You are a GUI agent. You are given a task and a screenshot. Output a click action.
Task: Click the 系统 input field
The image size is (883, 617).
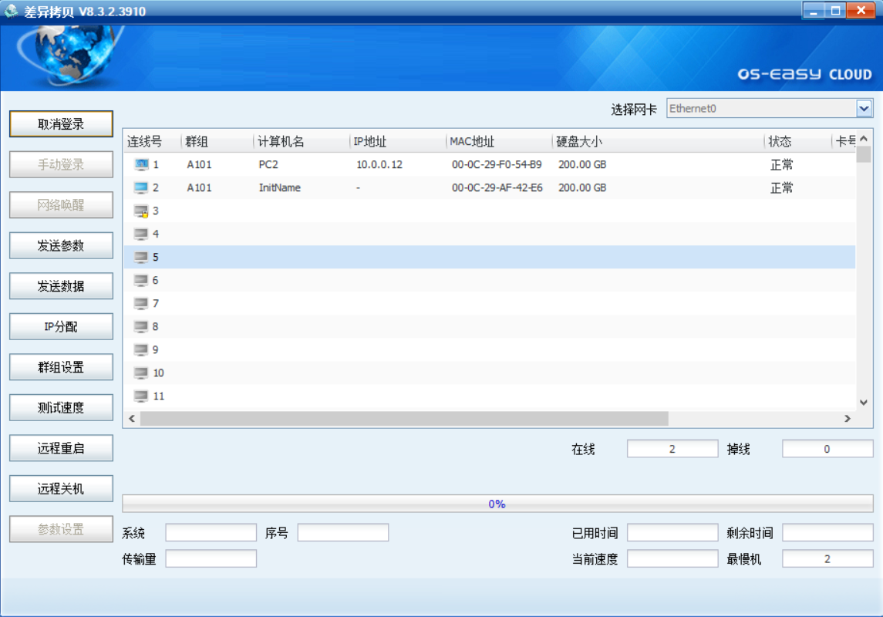(211, 533)
